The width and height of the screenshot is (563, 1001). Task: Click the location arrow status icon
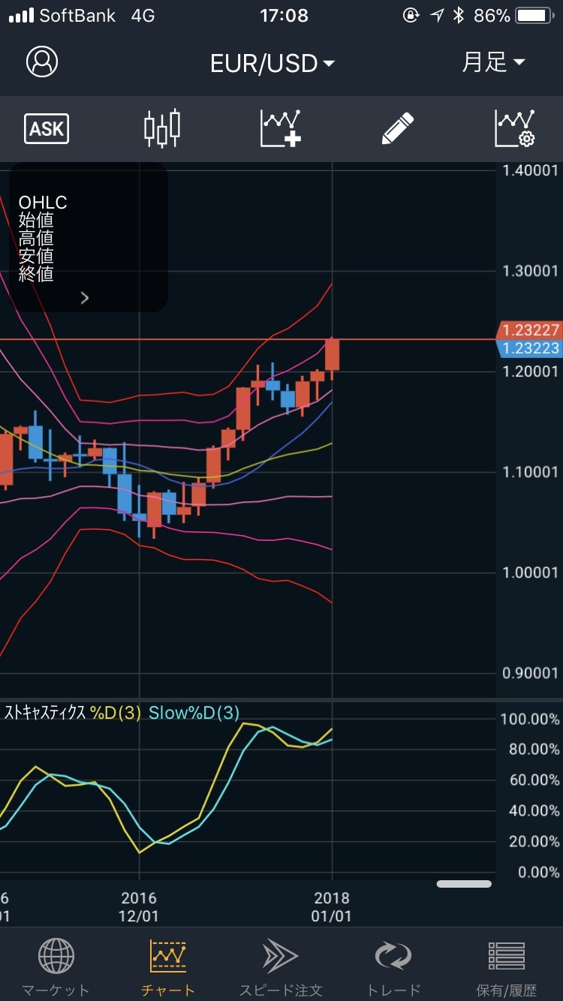click(436, 16)
